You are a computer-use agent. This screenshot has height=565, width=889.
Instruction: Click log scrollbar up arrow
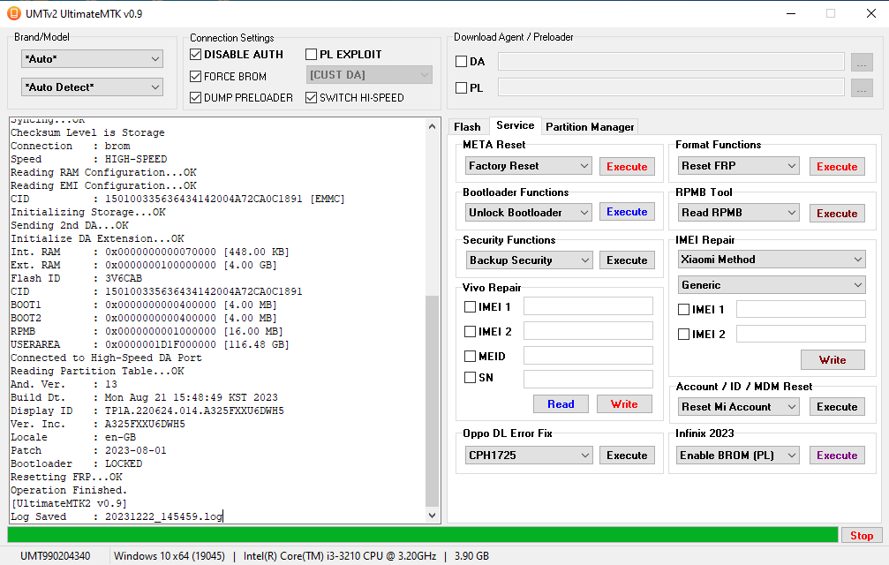pos(432,126)
